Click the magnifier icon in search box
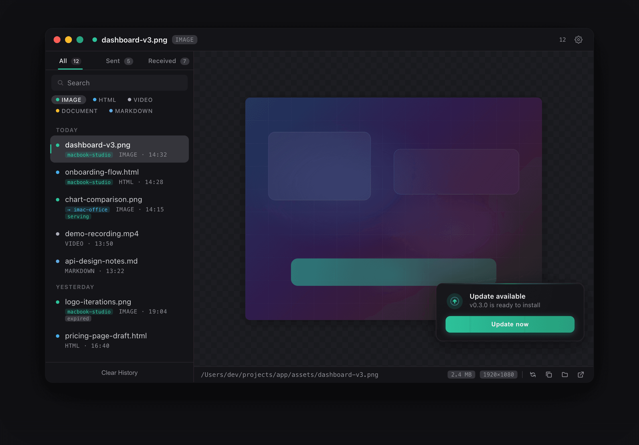The height and width of the screenshot is (445, 639). coord(60,83)
